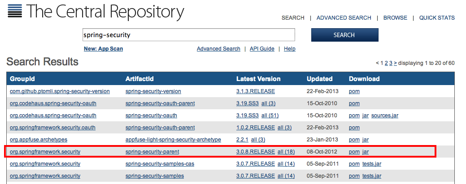Viewport: 466px width, 184px height.
Task: Open version 3.0.8.RELEASE link
Action: [x=255, y=152]
